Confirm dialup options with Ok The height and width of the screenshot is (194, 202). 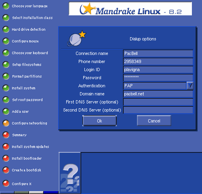(x=99, y=121)
